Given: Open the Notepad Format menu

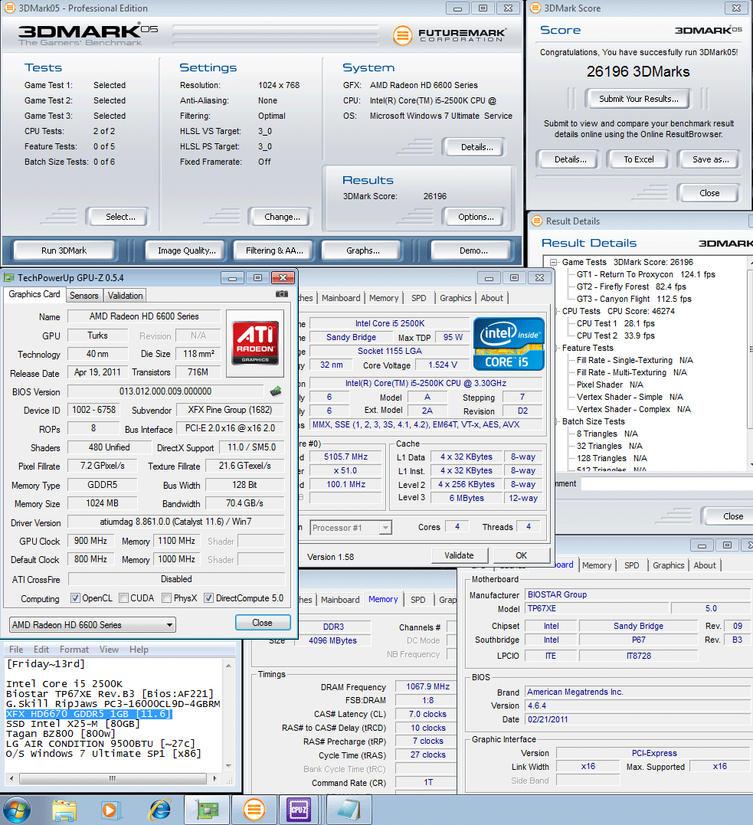Looking at the screenshot, I should pos(74,650).
